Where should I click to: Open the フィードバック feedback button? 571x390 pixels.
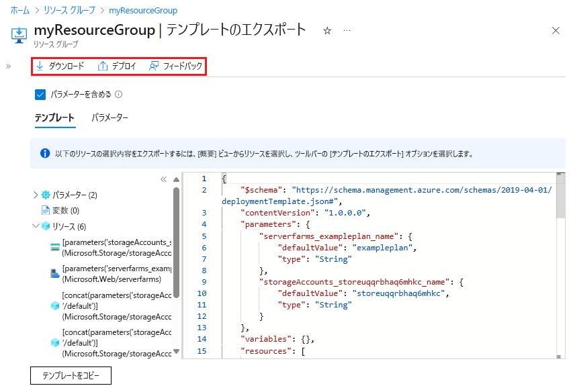click(175, 66)
